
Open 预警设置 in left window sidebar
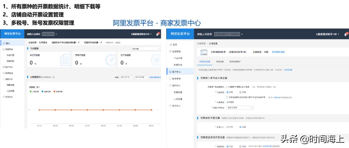(x=10, y=85)
